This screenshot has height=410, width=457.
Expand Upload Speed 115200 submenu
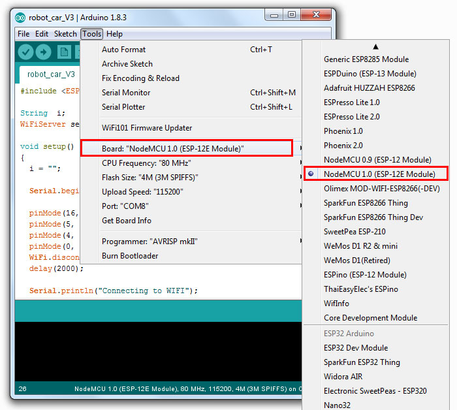point(191,191)
